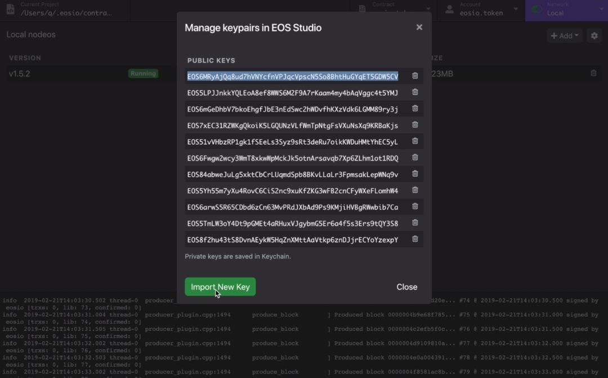The height and width of the screenshot is (378, 608).
Task: Select public key EOS84abweJuLg5xktCb…
Action: pyautogui.click(x=293, y=174)
